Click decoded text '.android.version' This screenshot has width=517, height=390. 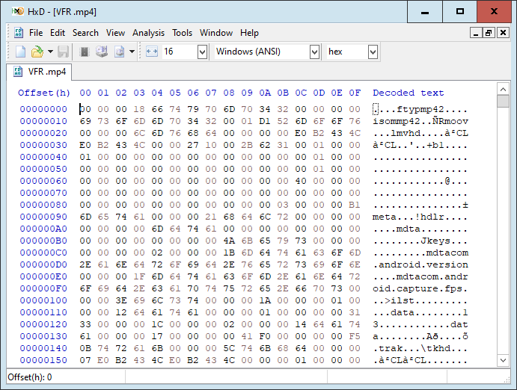(x=420, y=264)
